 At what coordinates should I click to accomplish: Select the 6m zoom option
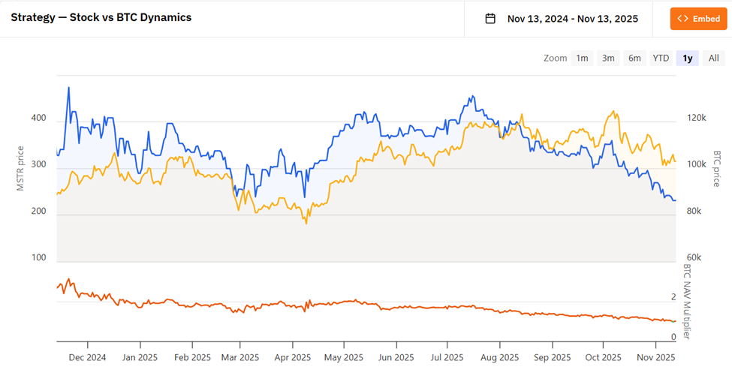[x=634, y=58]
